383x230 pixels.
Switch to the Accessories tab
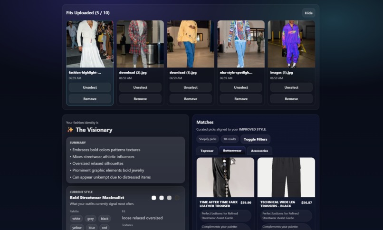click(259, 151)
